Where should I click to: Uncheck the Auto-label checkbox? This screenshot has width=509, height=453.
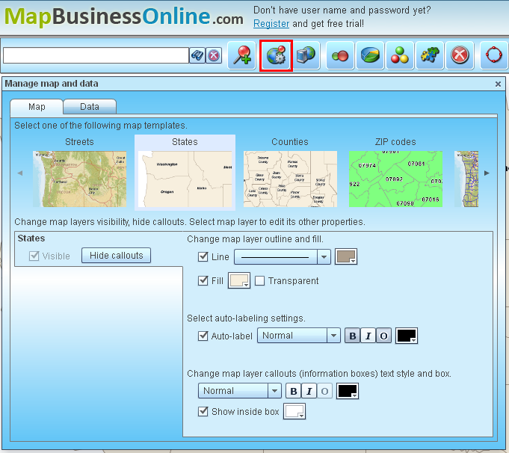pyautogui.click(x=203, y=336)
